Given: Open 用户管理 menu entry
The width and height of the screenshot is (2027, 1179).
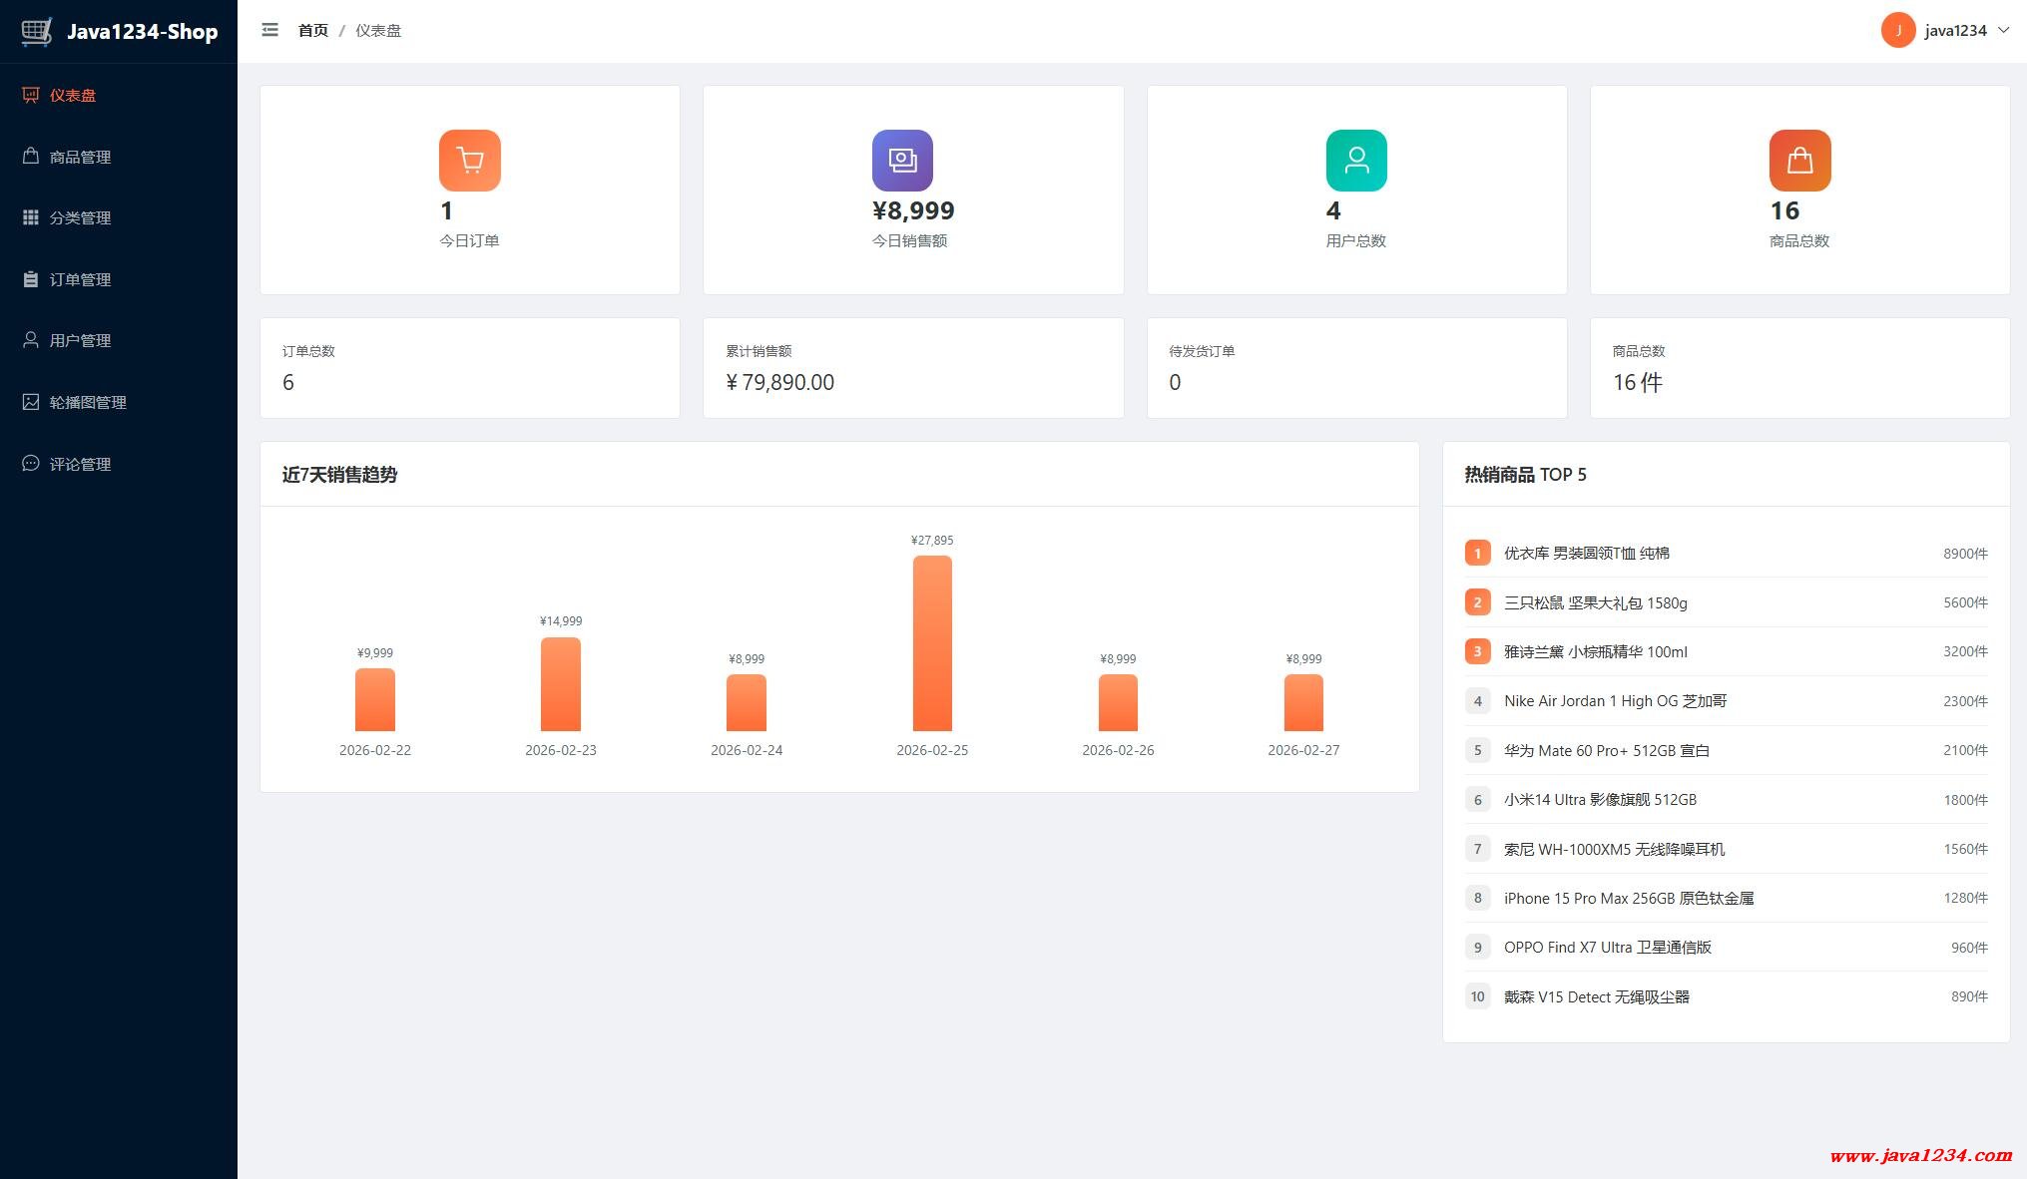Looking at the screenshot, I should click(x=80, y=341).
